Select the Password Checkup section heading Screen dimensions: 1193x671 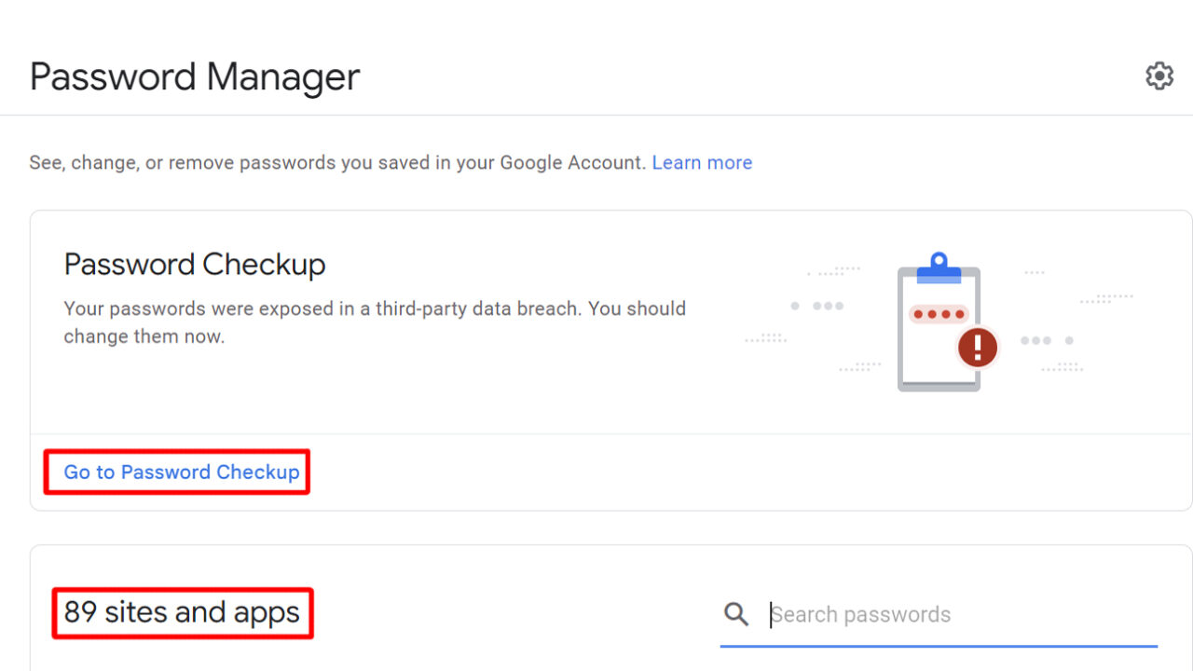194,265
